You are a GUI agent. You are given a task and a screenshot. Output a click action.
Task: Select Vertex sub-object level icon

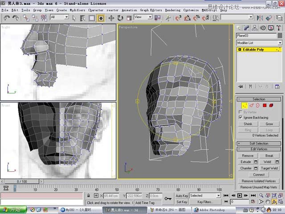tap(244, 106)
